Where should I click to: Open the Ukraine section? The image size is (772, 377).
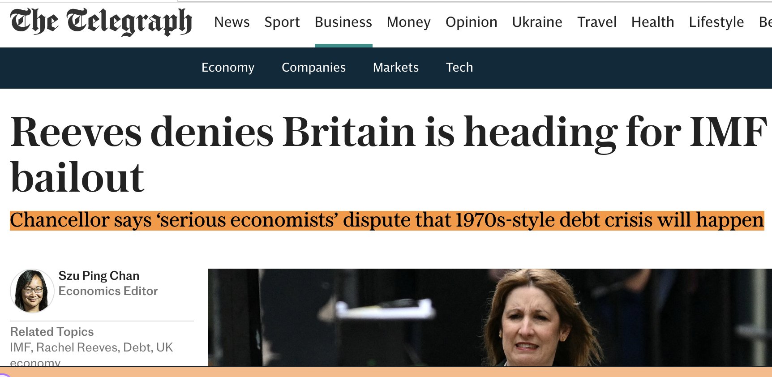(x=537, y=22)
